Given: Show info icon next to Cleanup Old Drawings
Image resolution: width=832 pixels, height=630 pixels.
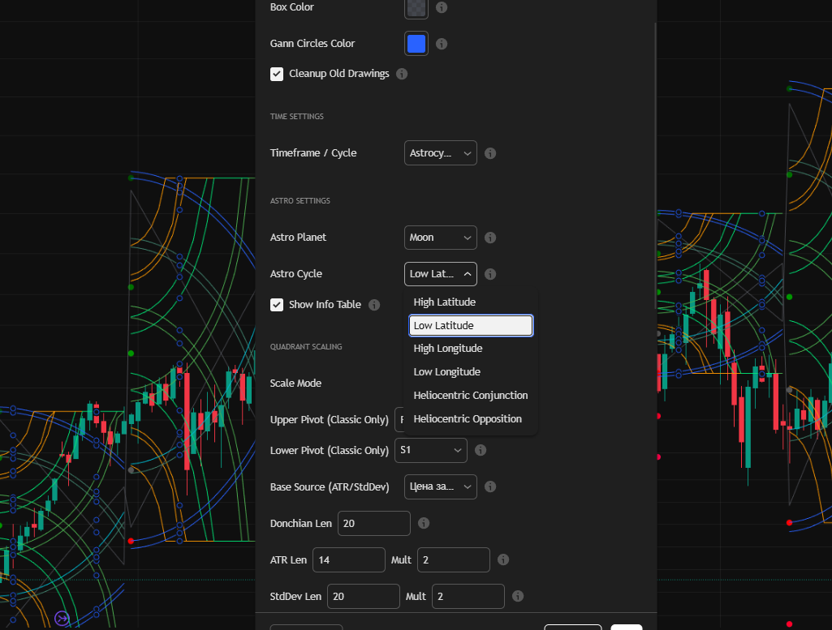Looking at the screenshot, I should coord(403,74).
